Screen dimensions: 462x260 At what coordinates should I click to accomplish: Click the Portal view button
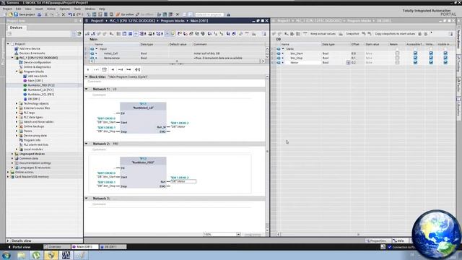pyautogui.click(x=19, y=247)
